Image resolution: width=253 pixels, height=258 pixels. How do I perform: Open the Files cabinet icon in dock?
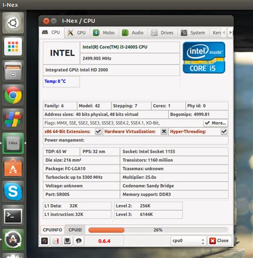[13, 71]
